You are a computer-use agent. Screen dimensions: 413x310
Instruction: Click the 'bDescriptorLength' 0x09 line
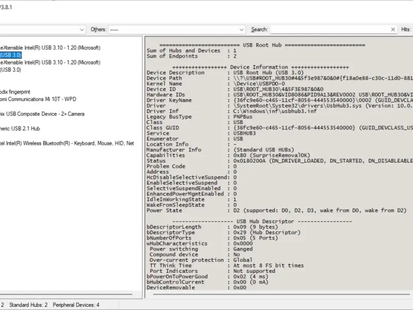212,227
